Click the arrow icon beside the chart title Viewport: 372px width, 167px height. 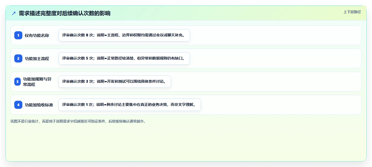coord(14,13)
